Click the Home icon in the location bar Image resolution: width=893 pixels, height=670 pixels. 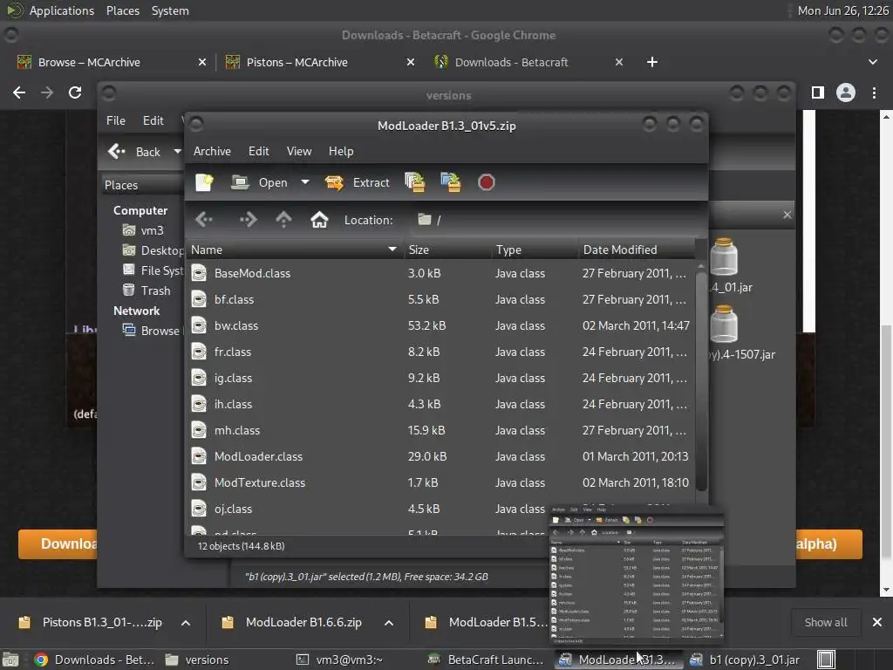pyautogui.click(x=319, y=219)
